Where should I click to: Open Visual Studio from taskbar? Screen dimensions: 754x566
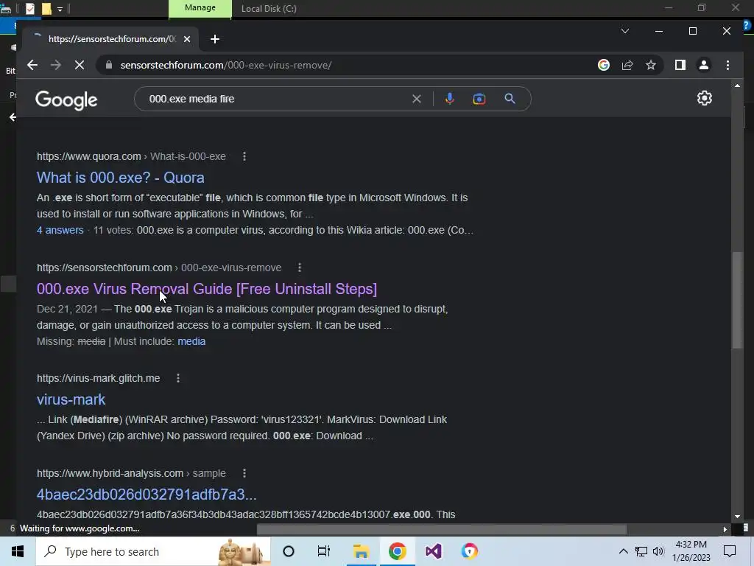[433, 551]
